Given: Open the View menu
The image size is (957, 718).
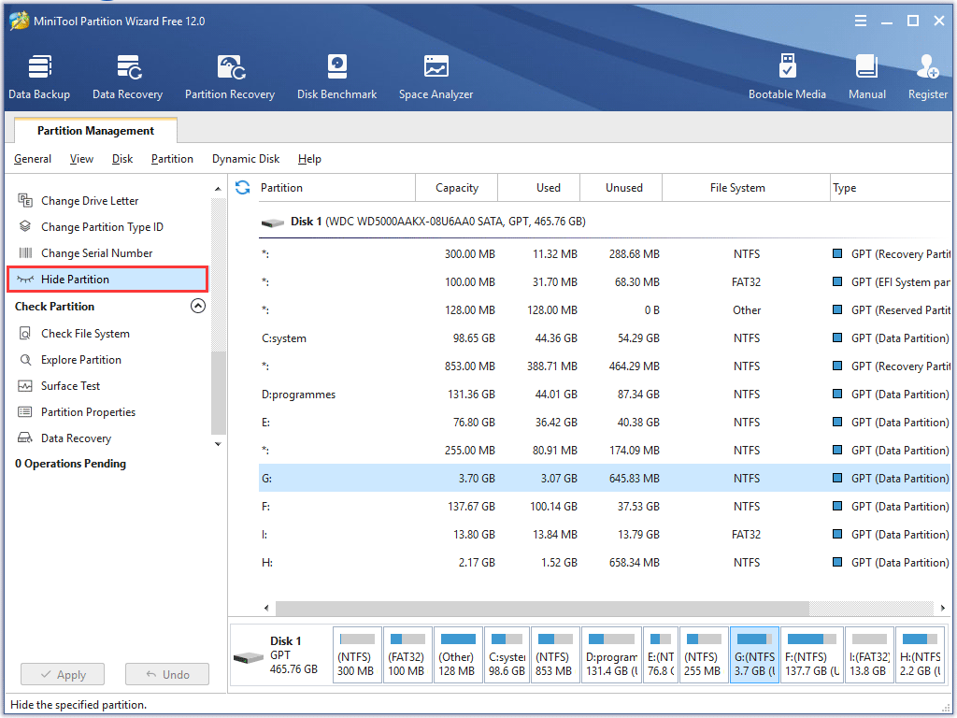Looking at the screenshot, I should coord(81,159).
